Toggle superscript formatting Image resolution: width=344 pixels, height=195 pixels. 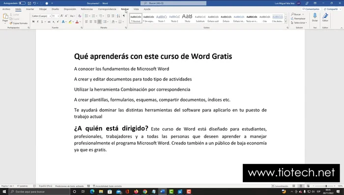(x=57, y=22)
